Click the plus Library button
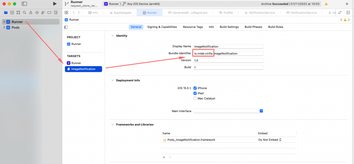The height and width of the screenshot is (164, 354). pos(347,4)
